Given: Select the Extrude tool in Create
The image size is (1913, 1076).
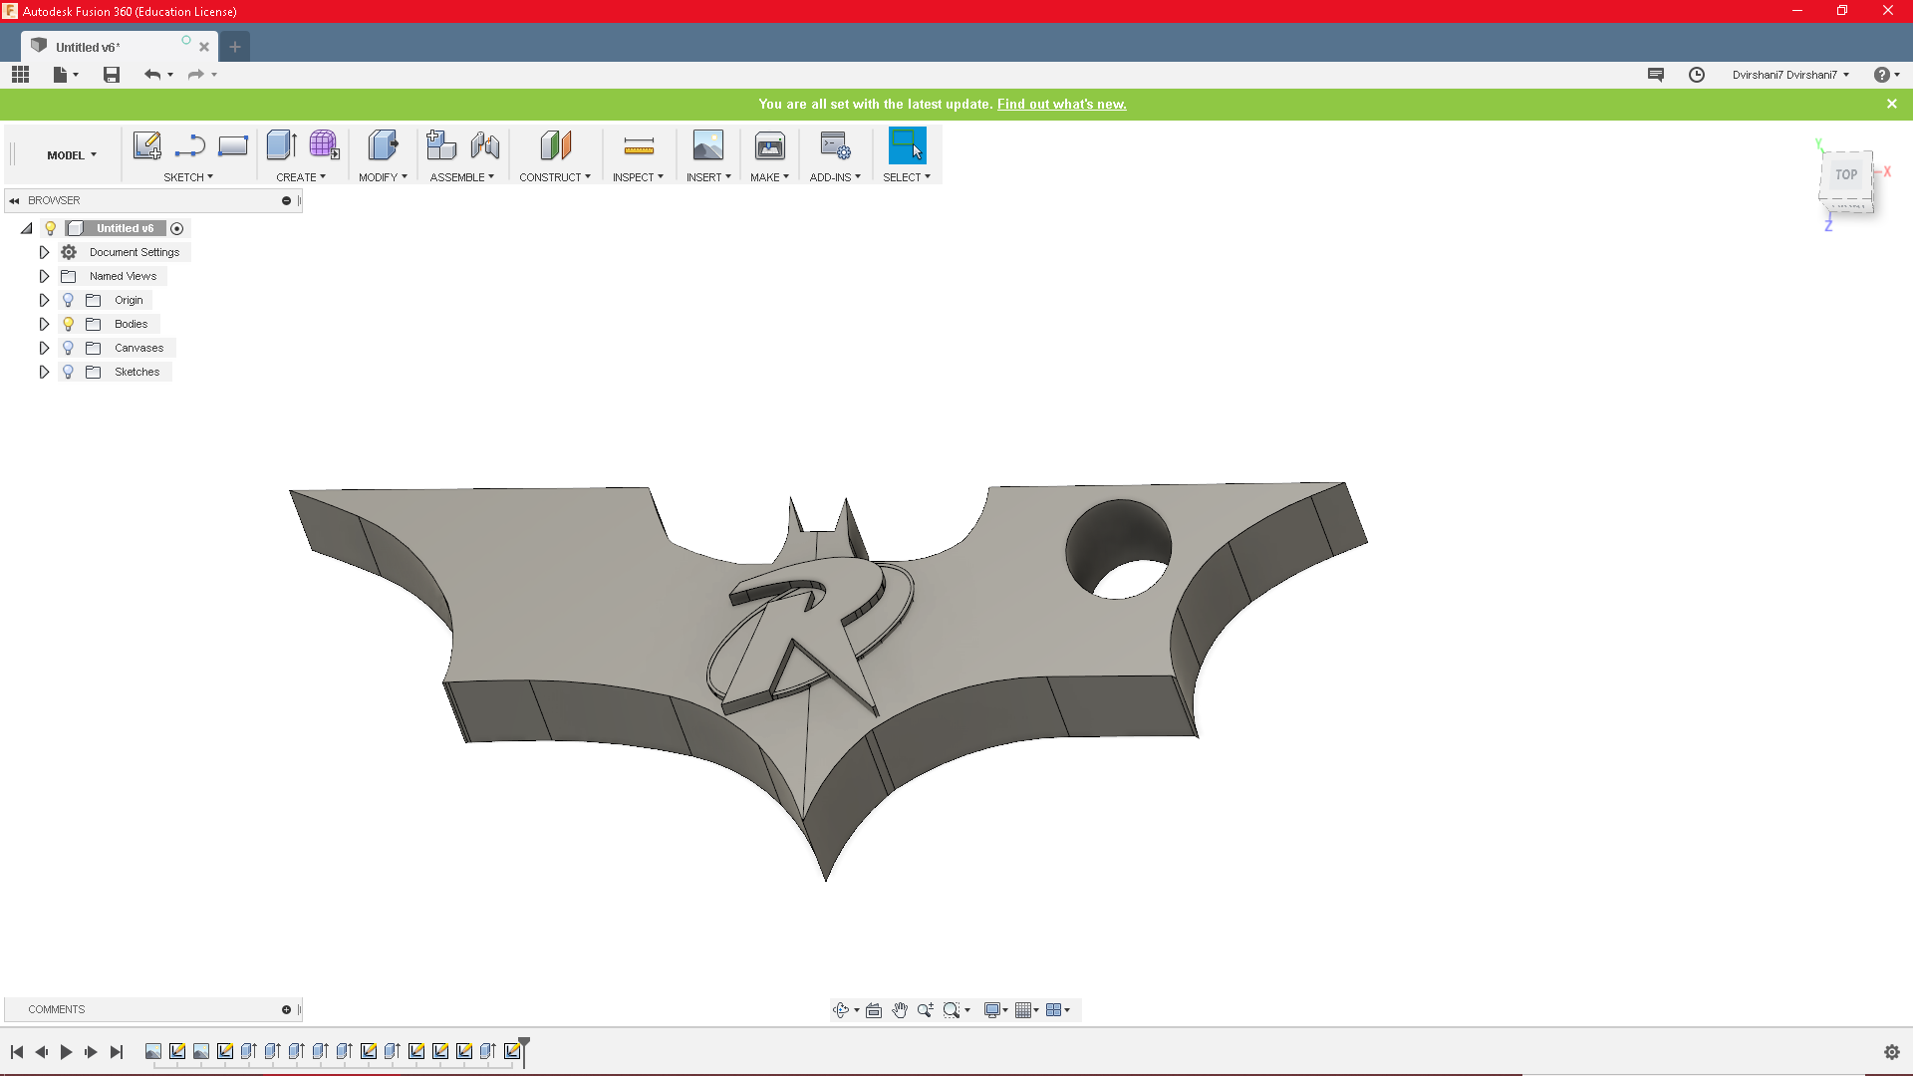Looking at the screenshot, I should pos(282,145).
